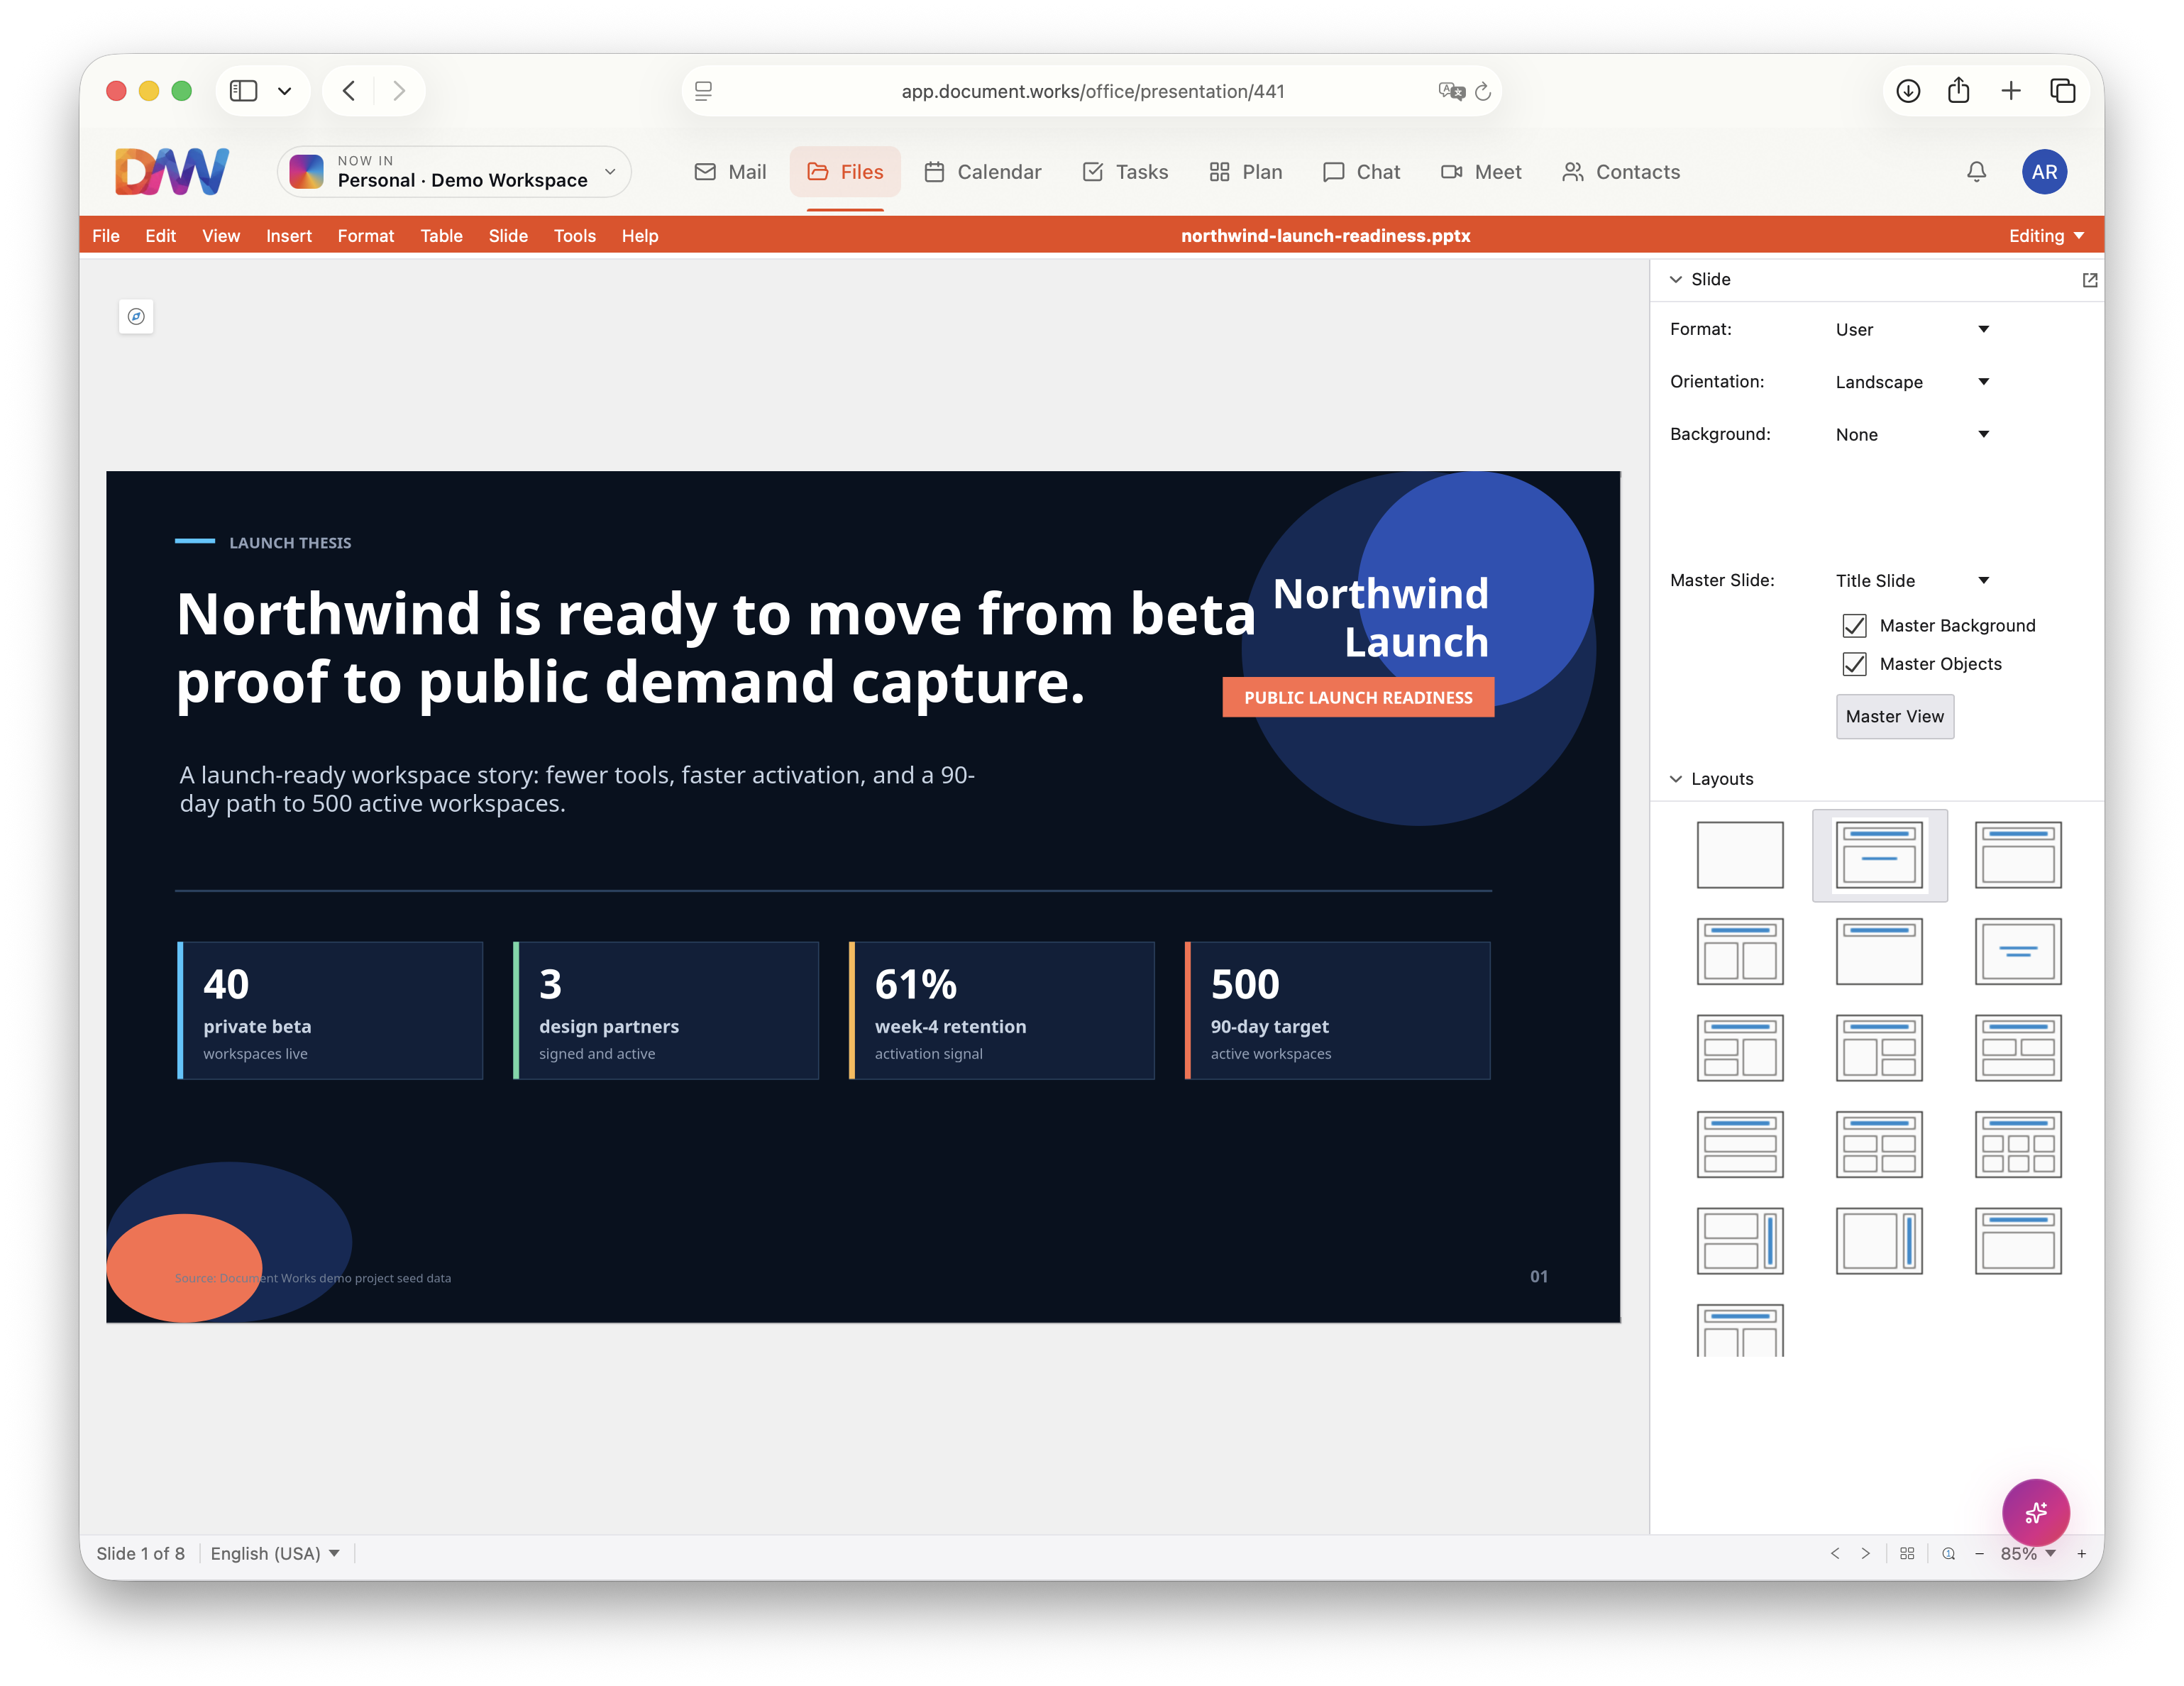The height and width of the screenshot is (1686, 2184).
Task: Collapse the Slide section
Action: pyautogui.click(x=1675, y=280)
